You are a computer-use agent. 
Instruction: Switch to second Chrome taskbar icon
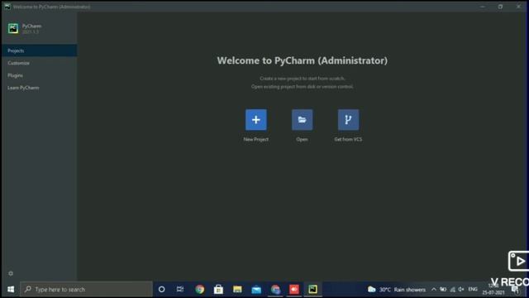point(275,290)
